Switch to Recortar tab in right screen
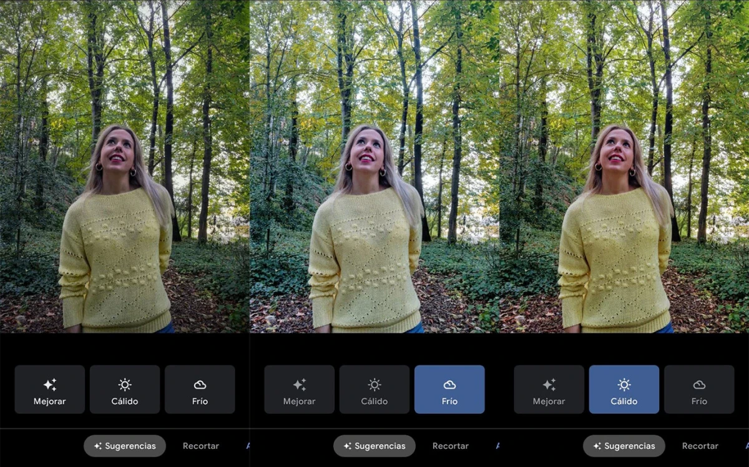749x467 pixels. click(700, 446)
